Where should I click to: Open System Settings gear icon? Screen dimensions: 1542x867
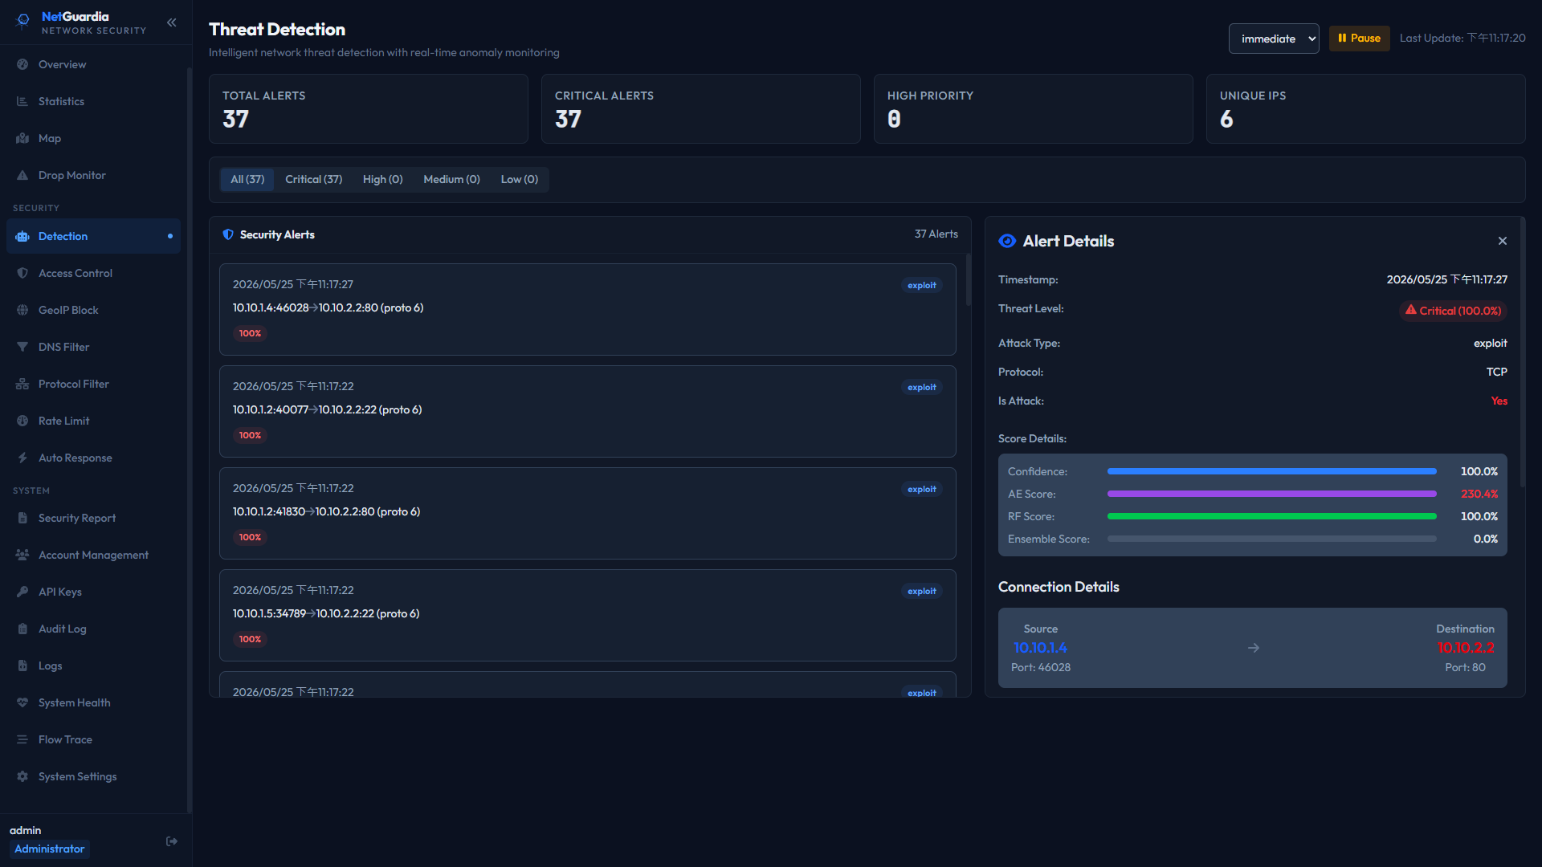tap(22, 776)
